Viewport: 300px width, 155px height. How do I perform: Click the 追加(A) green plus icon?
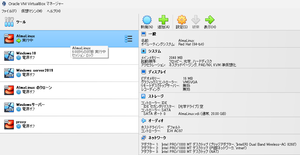coord(163,20)
